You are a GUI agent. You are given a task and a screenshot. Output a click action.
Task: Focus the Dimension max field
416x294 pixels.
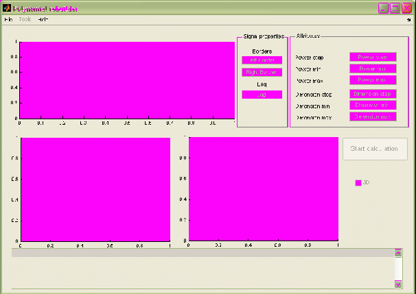tap(373, 117)
